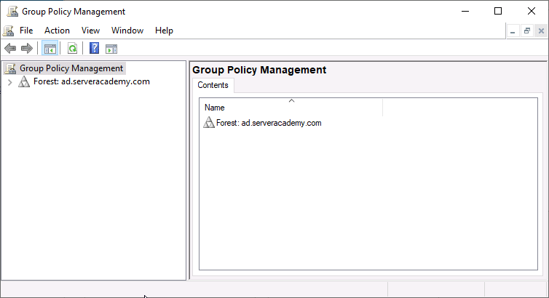Toggle the Show/Hide Console Tree button
Screen dimensions: 549x298
point(50,49)
